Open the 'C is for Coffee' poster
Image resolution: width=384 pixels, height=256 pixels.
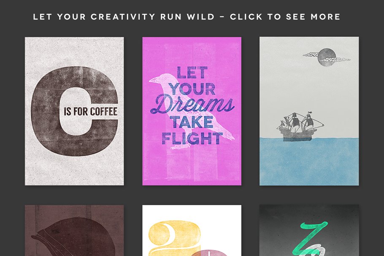pos(74,111)
